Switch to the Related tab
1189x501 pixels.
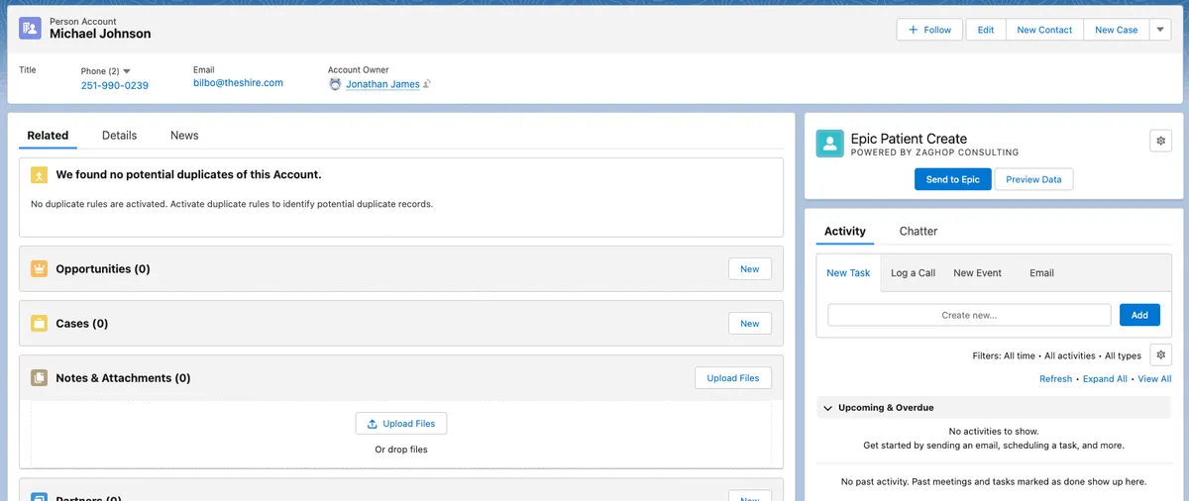pyautogui.click(x=48, y=136)
